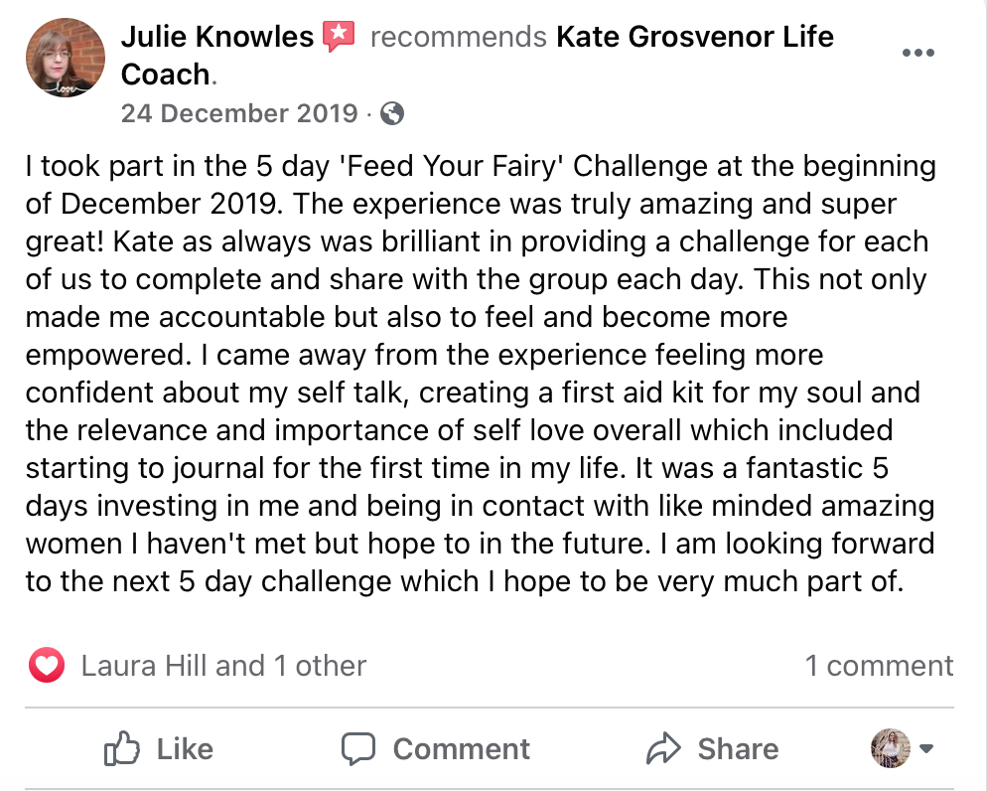
Task: Expand the dropdown arrow beside small avatar
Action: 926,748
